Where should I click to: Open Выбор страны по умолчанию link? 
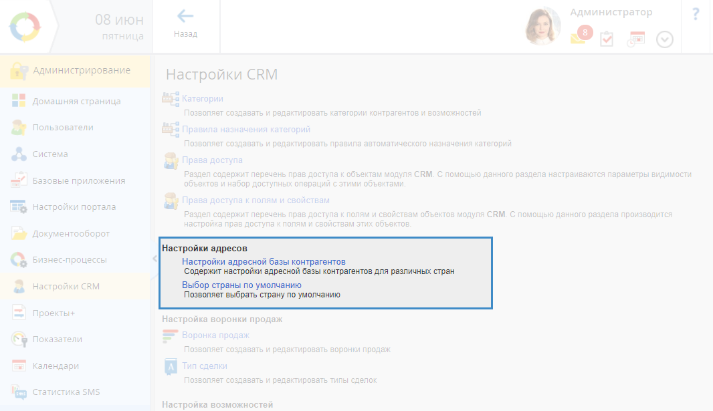241,285
